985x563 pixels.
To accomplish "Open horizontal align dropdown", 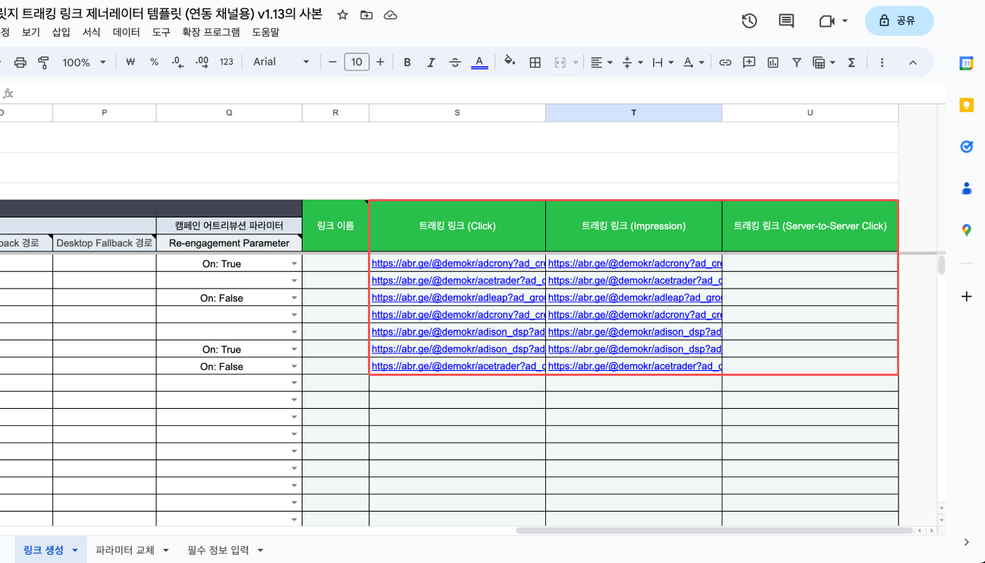I will (x=602, y=63).
